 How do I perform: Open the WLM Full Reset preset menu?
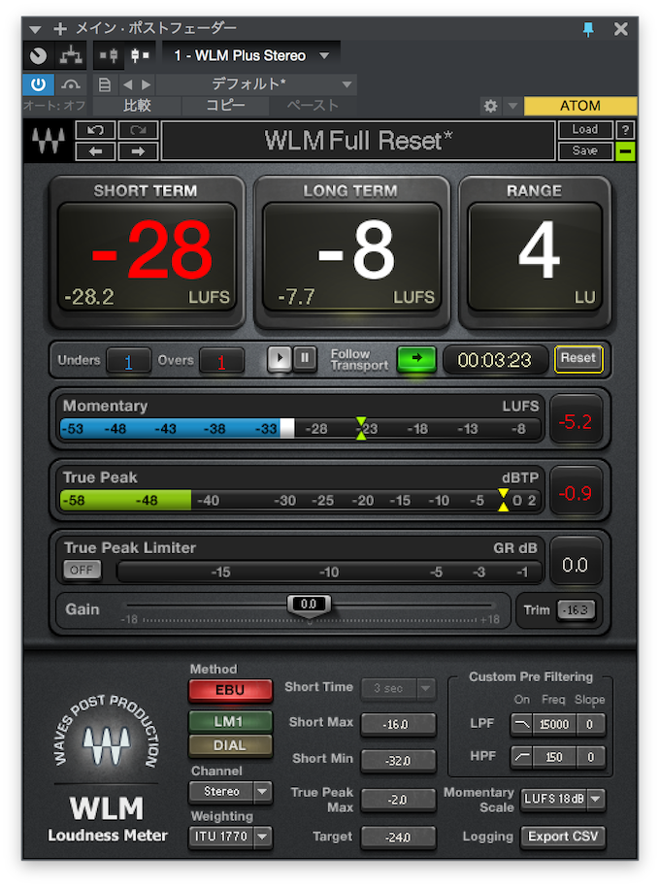(358, 141)
